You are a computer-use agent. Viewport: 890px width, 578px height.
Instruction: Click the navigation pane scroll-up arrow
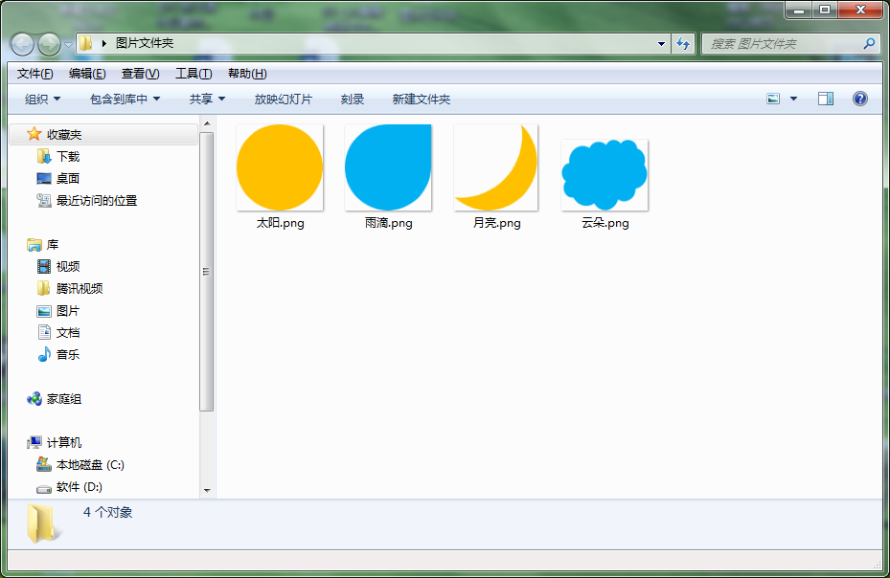(207, 123)
